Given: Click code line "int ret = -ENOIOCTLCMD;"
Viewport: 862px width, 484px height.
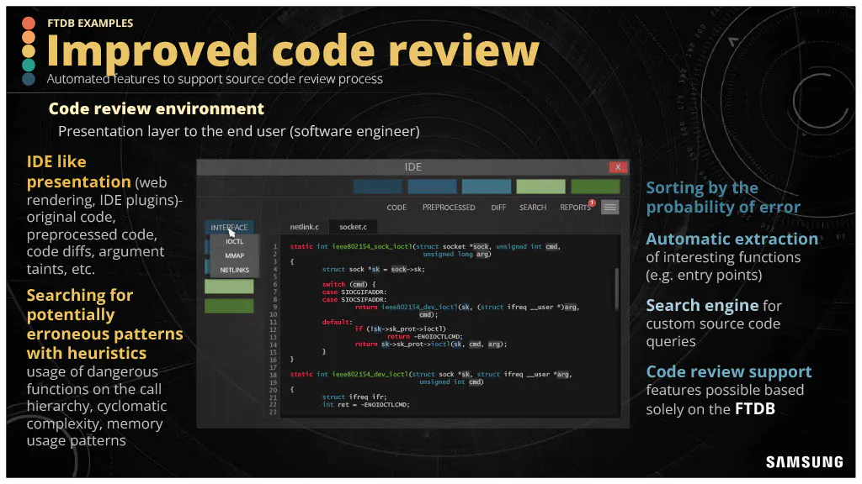Looking at the screenshot, I should pyautogui.click(x=365, y=404).
